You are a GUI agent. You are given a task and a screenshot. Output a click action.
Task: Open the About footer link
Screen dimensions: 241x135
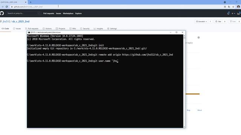point(200,110)
